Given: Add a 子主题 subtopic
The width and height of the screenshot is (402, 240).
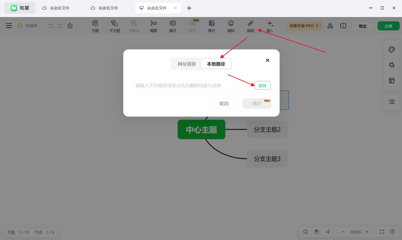Looking at the screenshot, I should (115, 26).
